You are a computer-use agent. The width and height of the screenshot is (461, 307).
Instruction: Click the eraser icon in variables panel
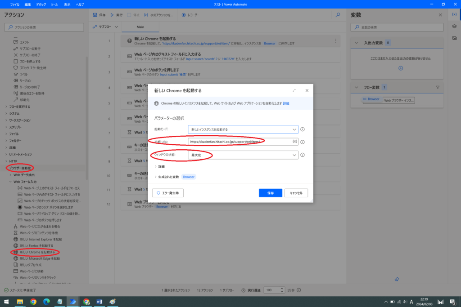(396, 279)
